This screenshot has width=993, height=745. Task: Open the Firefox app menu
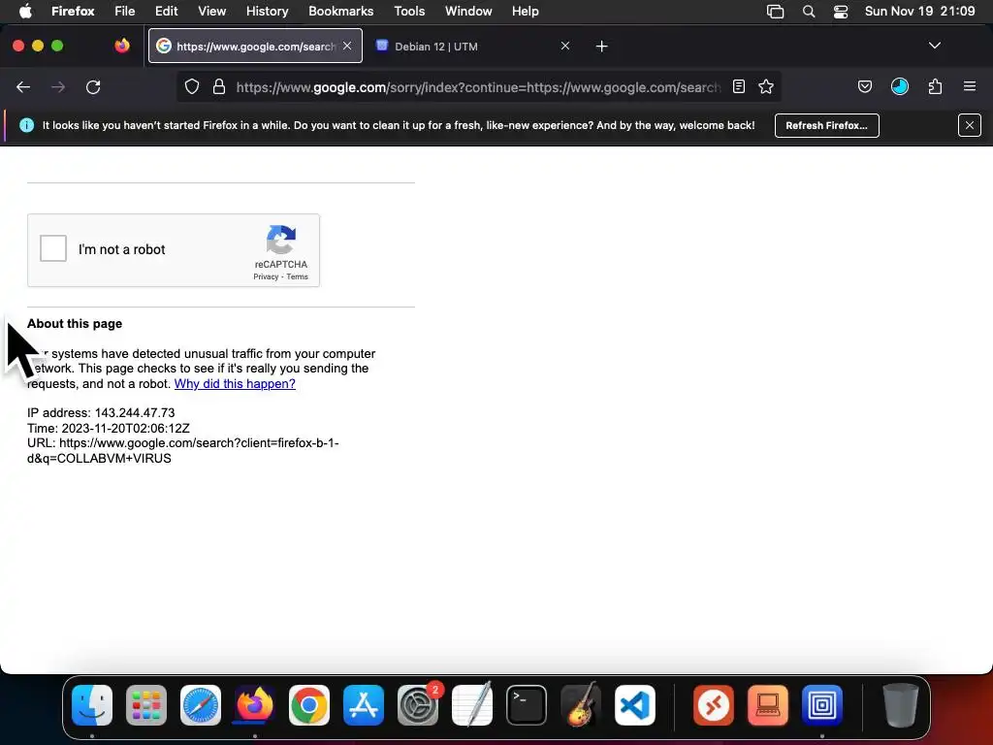click(73, 12)
